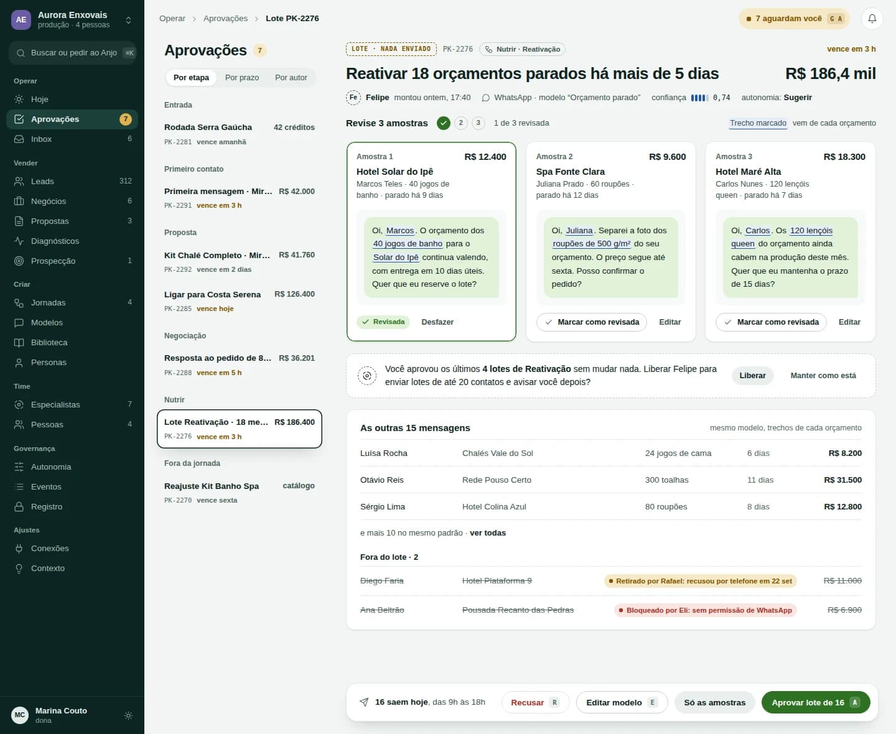
Task: Click the Leads people icon
Action: 19,181
